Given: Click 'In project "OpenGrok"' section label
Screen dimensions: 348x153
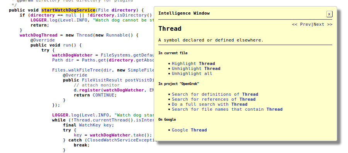Looking at the screenshot, I should coord(179,84).
